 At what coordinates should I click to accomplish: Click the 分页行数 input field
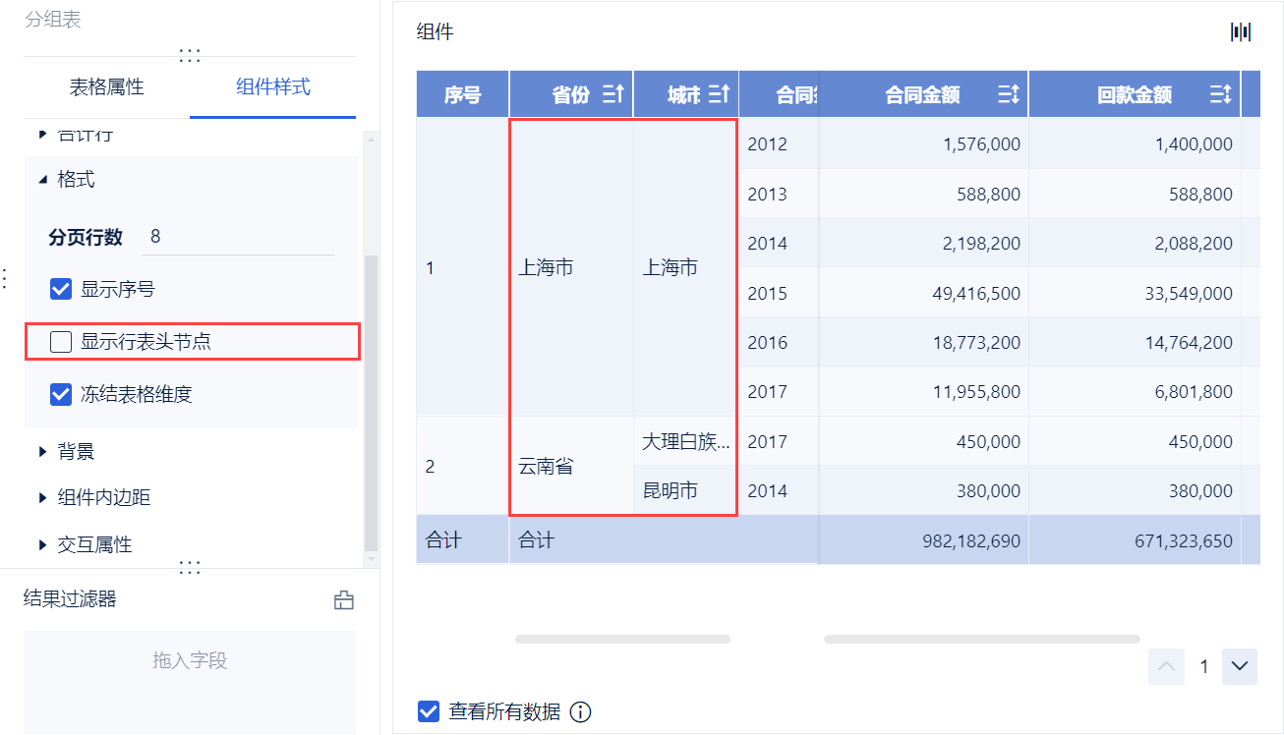pyautogui.click(x=238, y=237)
